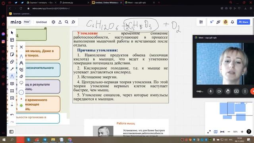This screenshot has height=143, width=254.
Task: Open the templates tool in Miro toolbar
Action: (12, 40)
